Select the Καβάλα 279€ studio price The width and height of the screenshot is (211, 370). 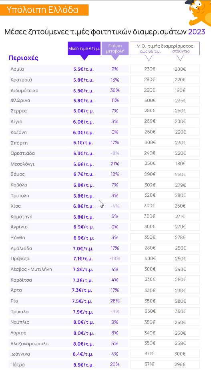click(180, 185)
